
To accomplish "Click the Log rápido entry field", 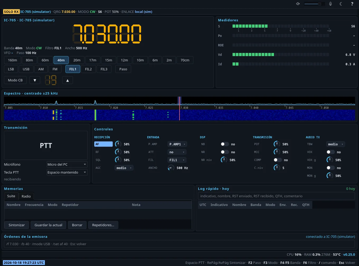I will coord(276,196).
